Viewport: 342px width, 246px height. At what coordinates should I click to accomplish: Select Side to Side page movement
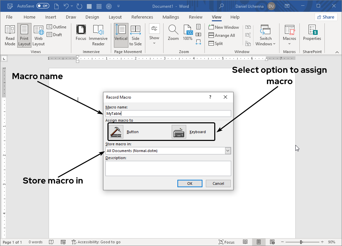pyautogui.click(x=136, y=35)
